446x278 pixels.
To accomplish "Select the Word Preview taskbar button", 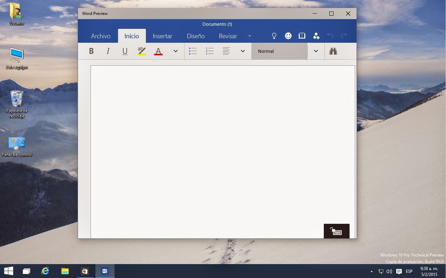I will [x=104, y=271].
